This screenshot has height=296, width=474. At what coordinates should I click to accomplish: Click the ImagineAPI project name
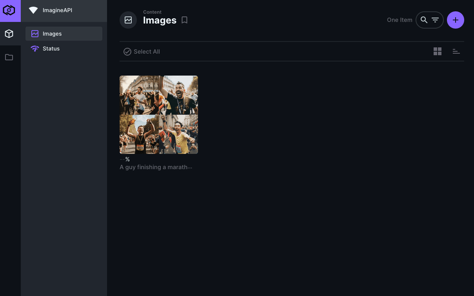(x=57, y=10)
